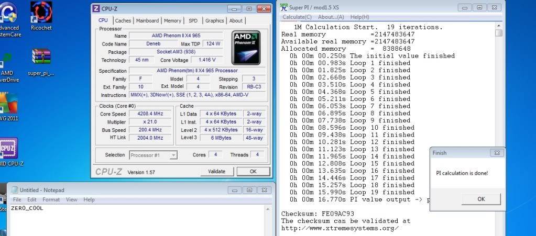Click the Package value Socket AM3 (938)
The image size is (536, 236).
coord(176,52)
